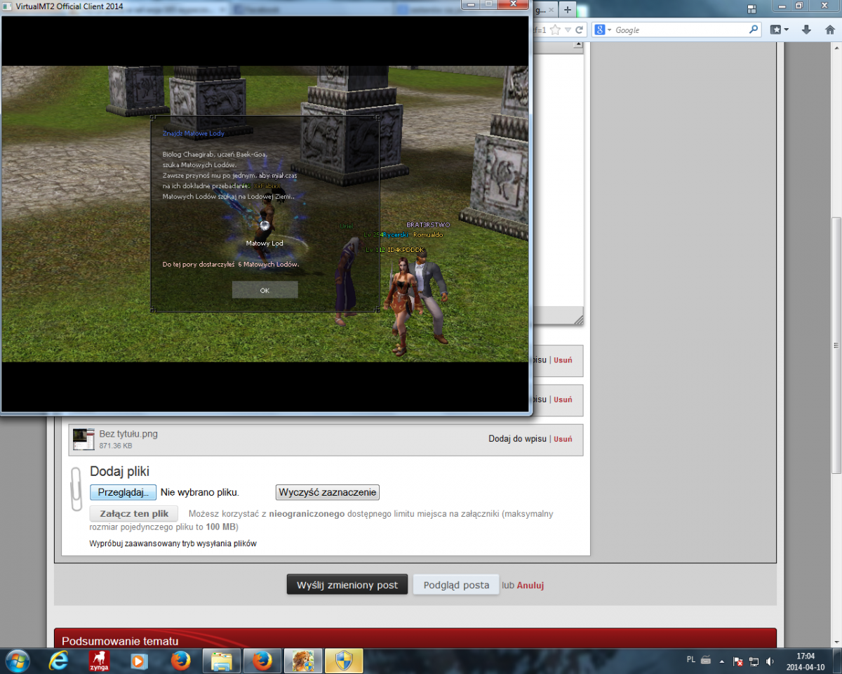
Task: Open Windows Media Player from the taskbar
Action: click(140, 661)
